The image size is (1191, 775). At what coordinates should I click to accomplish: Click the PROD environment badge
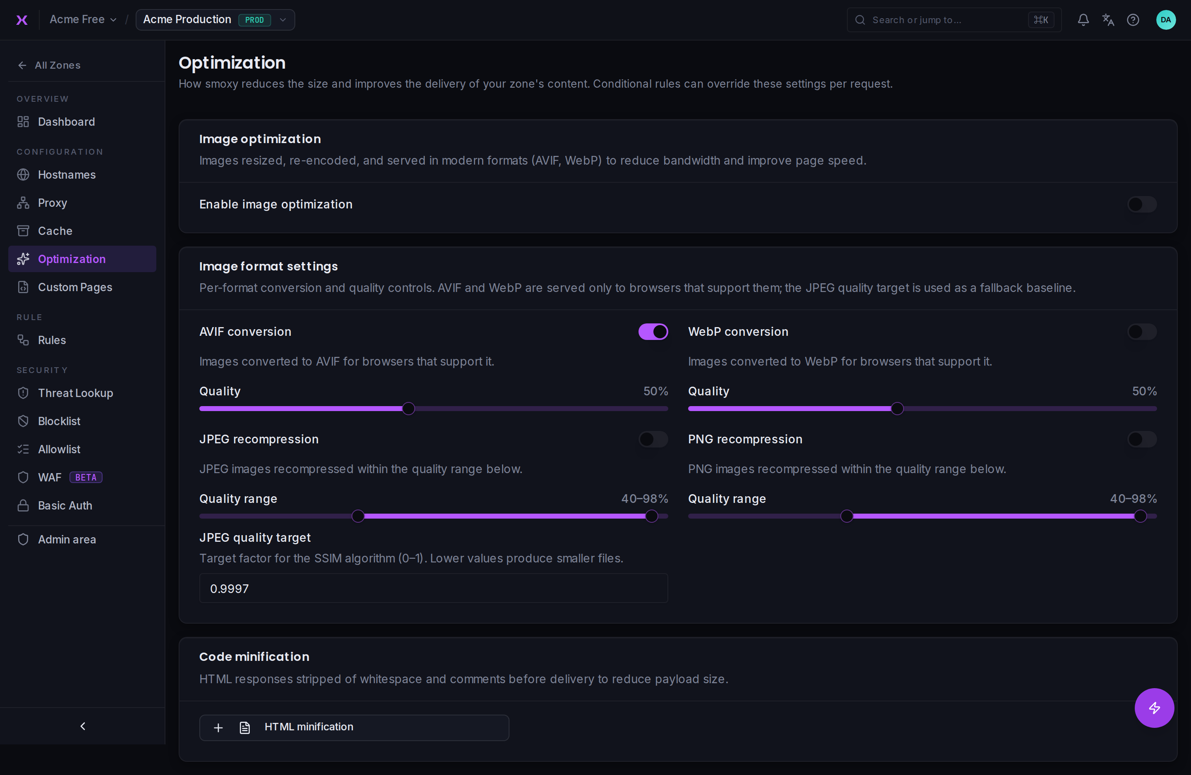click(x=255, y=20)
